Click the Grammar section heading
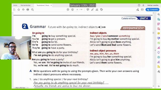This screenshot has height=90, width=161. click(x=38, y=27)
